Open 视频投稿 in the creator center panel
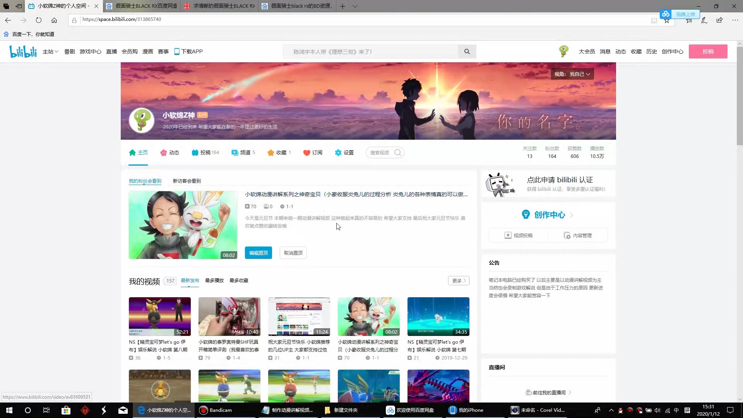This screenshot has height=418, width=743. pos(519,235)
